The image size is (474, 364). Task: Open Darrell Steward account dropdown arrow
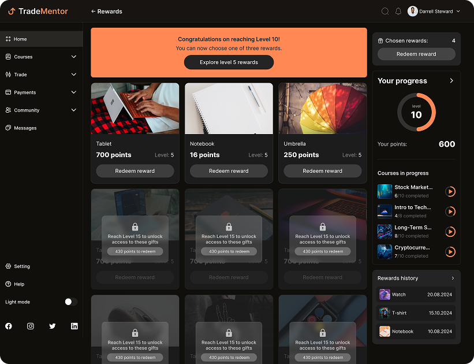pos(458,12)
